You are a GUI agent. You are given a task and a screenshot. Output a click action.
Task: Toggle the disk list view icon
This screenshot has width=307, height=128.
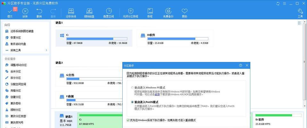300,23
